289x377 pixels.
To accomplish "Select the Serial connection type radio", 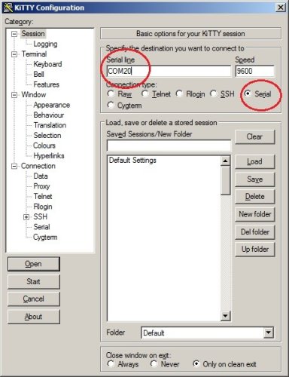I will coord(248,93).
